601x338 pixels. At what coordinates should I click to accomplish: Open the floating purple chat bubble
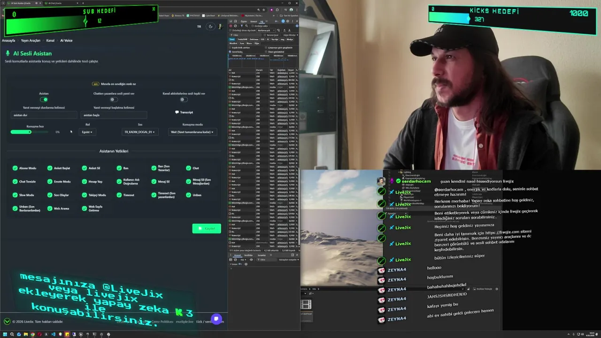click(x=216, y=319)
